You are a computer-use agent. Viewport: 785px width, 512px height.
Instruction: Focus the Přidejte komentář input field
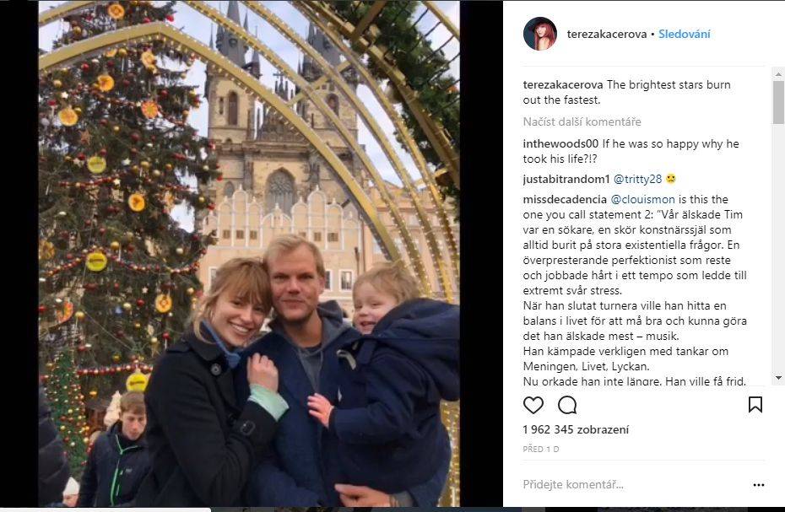pyautogui.click(x=625, y=485)
